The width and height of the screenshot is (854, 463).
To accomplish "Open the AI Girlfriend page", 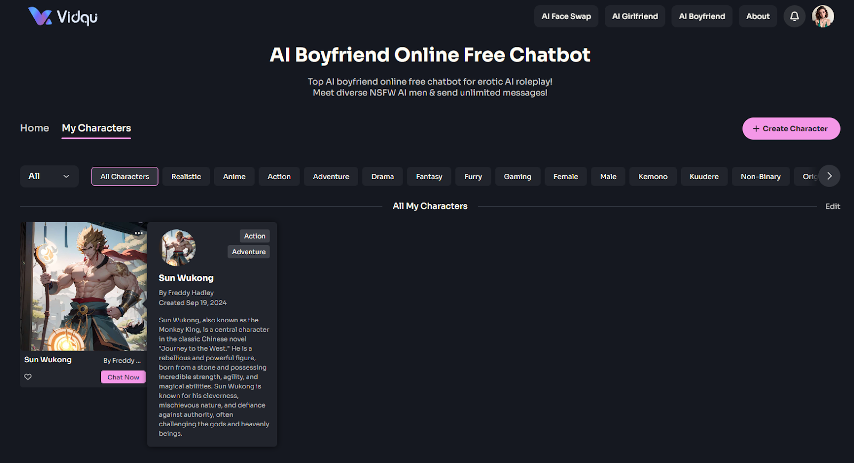I will click(635, 17).
